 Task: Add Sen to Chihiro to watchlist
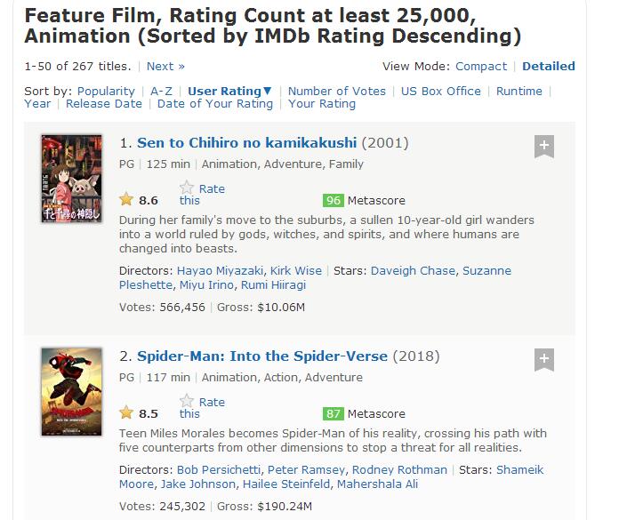pos(544,147)
